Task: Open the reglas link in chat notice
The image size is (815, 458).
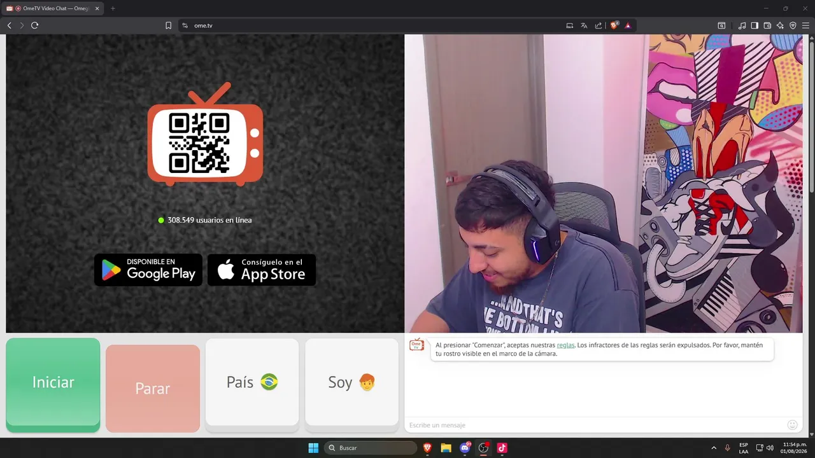Action: (565, 345)
